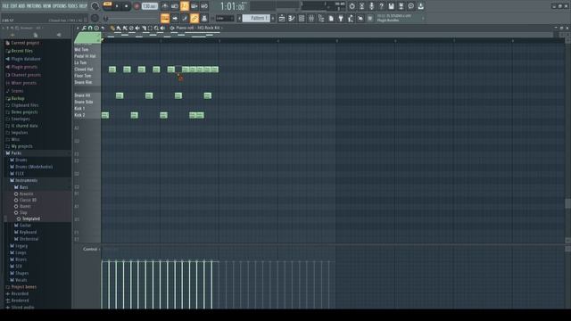
Task: Toggle the highlighted link/multilink controllers icon
Action: (194, 18)
